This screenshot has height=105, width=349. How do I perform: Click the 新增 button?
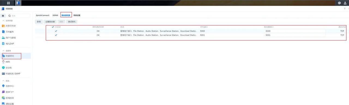pos(39,21)
